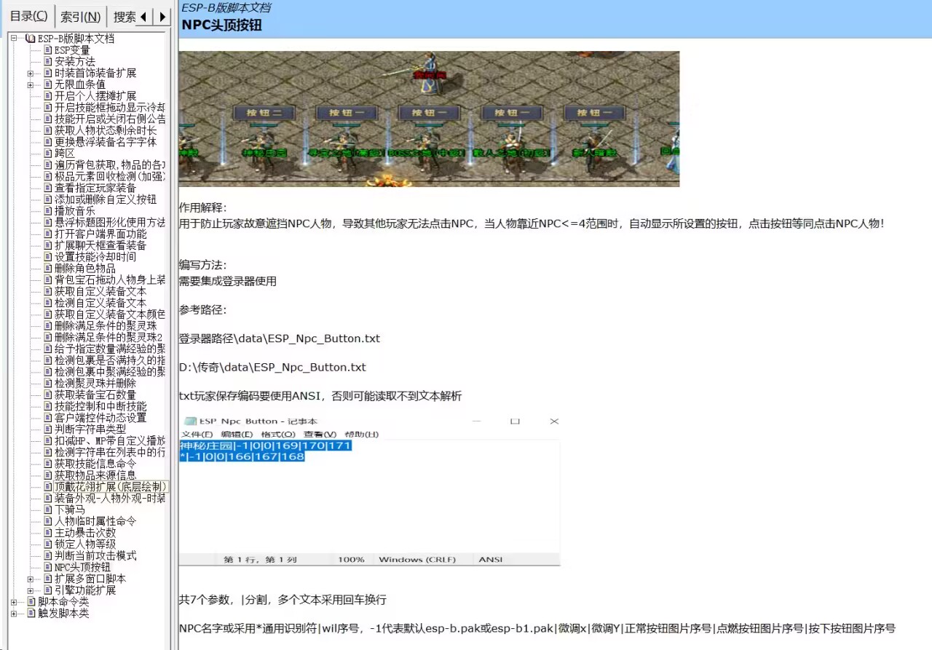Click the page icon beside 主动暴击次数
Image resolution: width=932 pixels, height=650 pixels.
click(47, 533)
